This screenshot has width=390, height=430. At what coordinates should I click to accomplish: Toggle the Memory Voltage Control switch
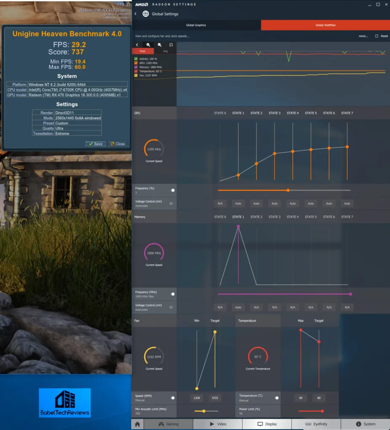click(172, 307)
